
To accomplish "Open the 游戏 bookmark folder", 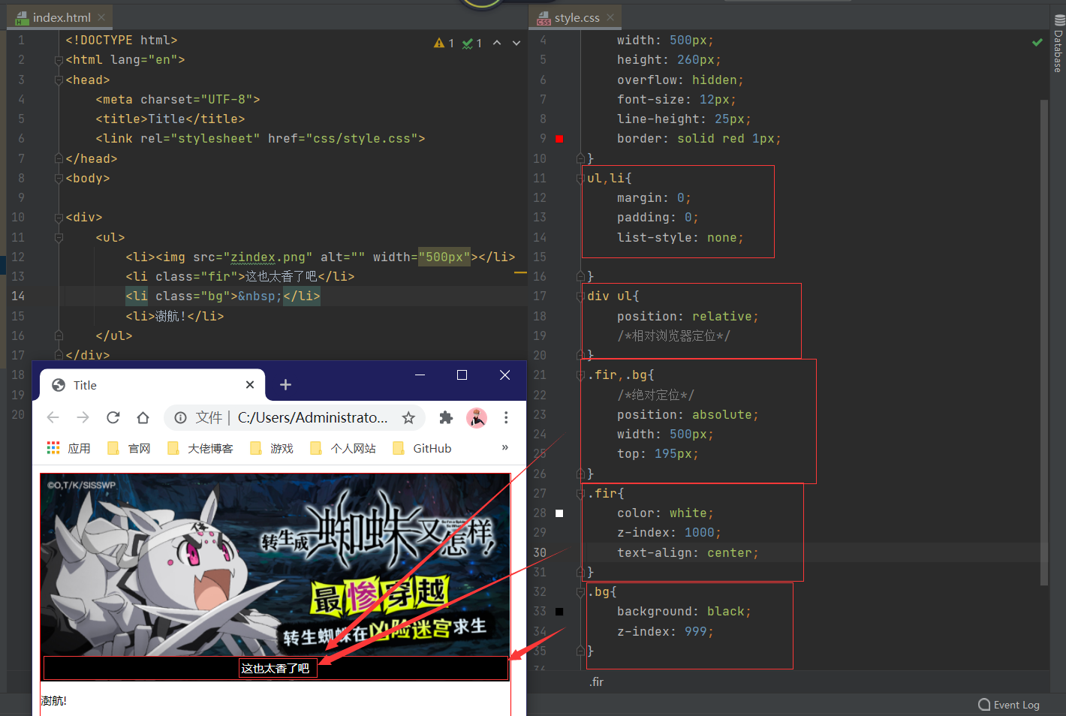I will click(272, 448).
